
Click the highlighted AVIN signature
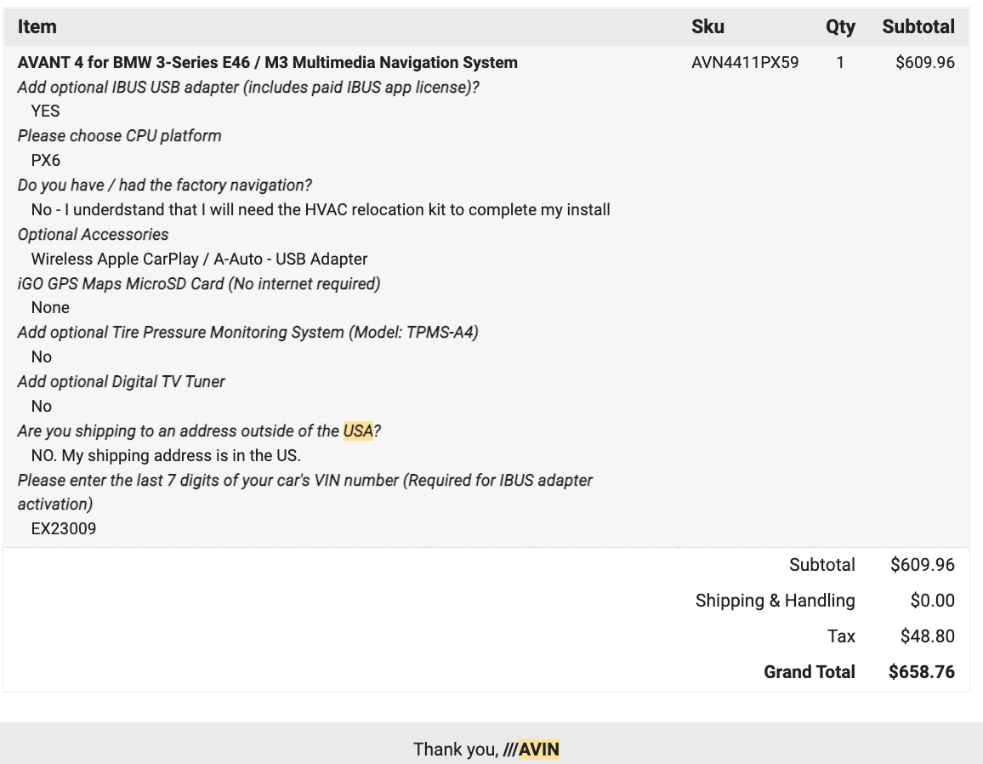point(538,750)
